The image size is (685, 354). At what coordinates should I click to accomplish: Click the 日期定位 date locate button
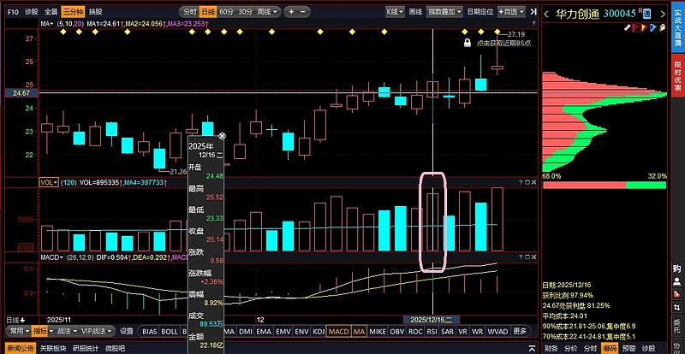click(x=480, y=12)
